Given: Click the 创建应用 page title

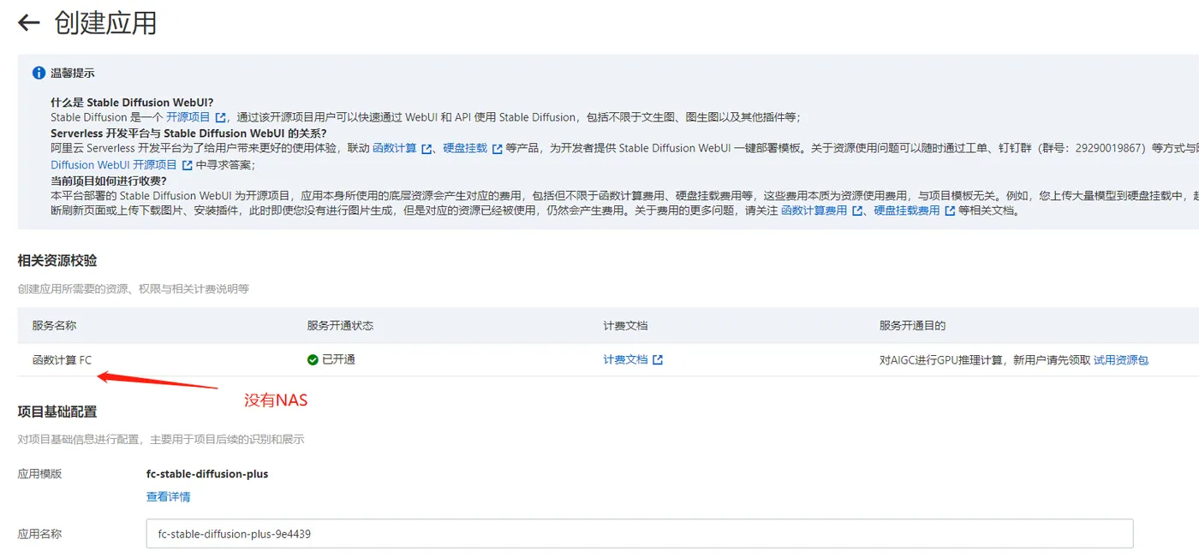Looking at the screenshot, I should pyautogui.click(x=105, y=23).
